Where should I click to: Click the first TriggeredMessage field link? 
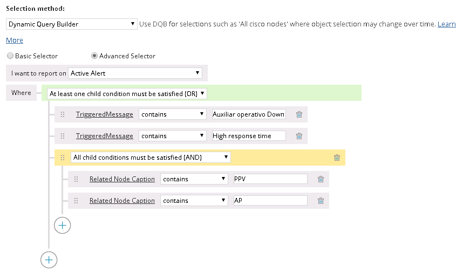click(x=104, y=114)
